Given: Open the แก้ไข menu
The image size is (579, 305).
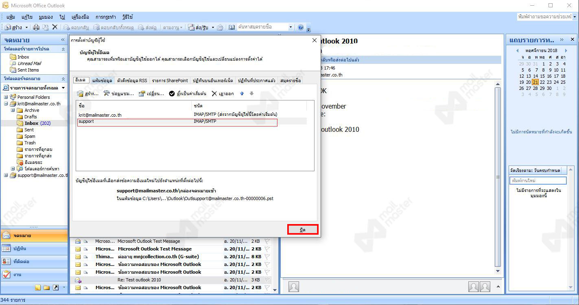Looking at the screenshot, I should [x=27, y=17].
